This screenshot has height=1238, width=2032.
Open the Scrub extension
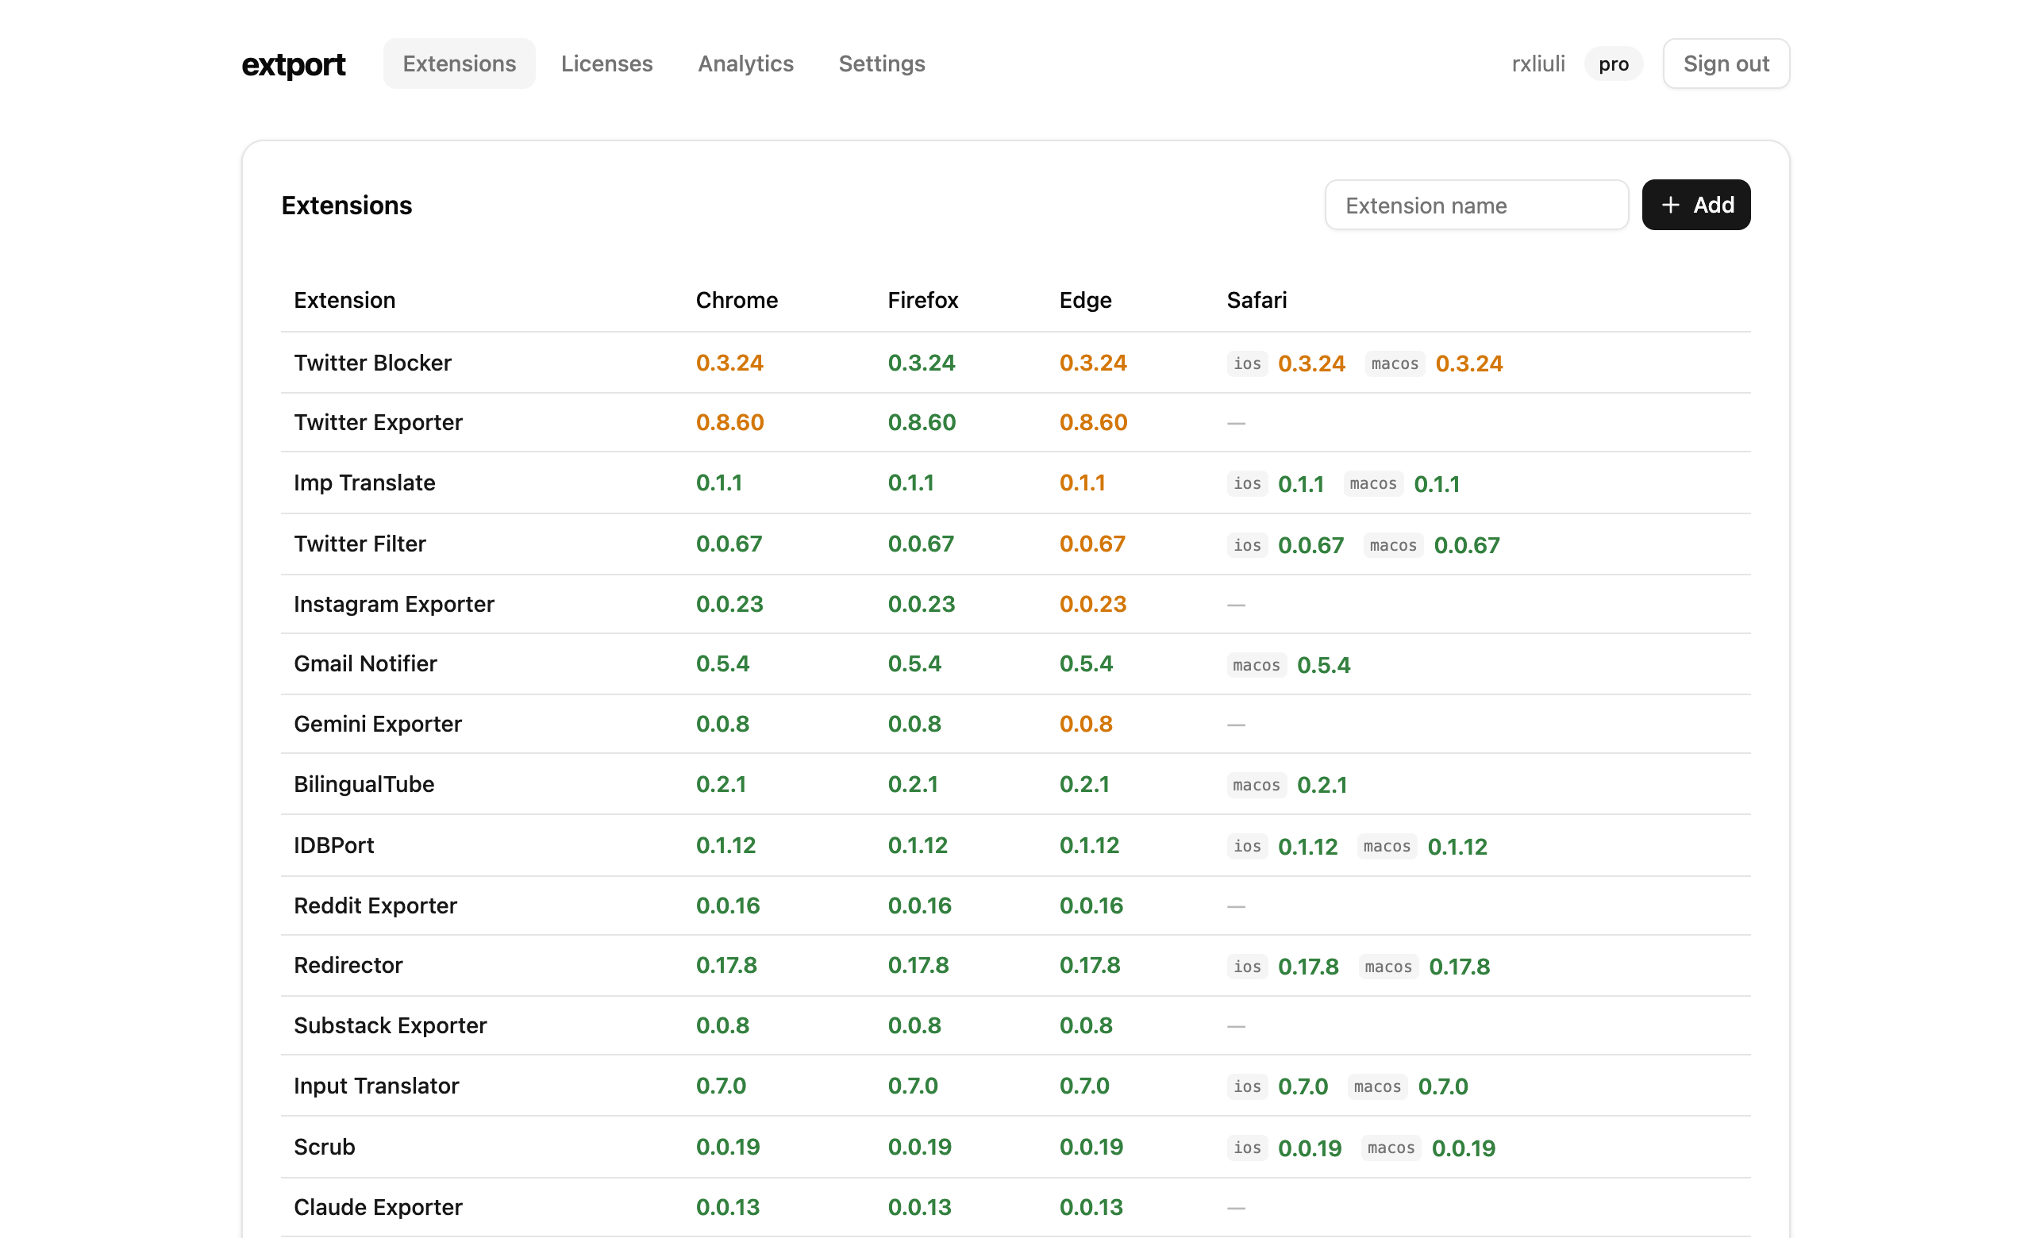pos(324,1146)
